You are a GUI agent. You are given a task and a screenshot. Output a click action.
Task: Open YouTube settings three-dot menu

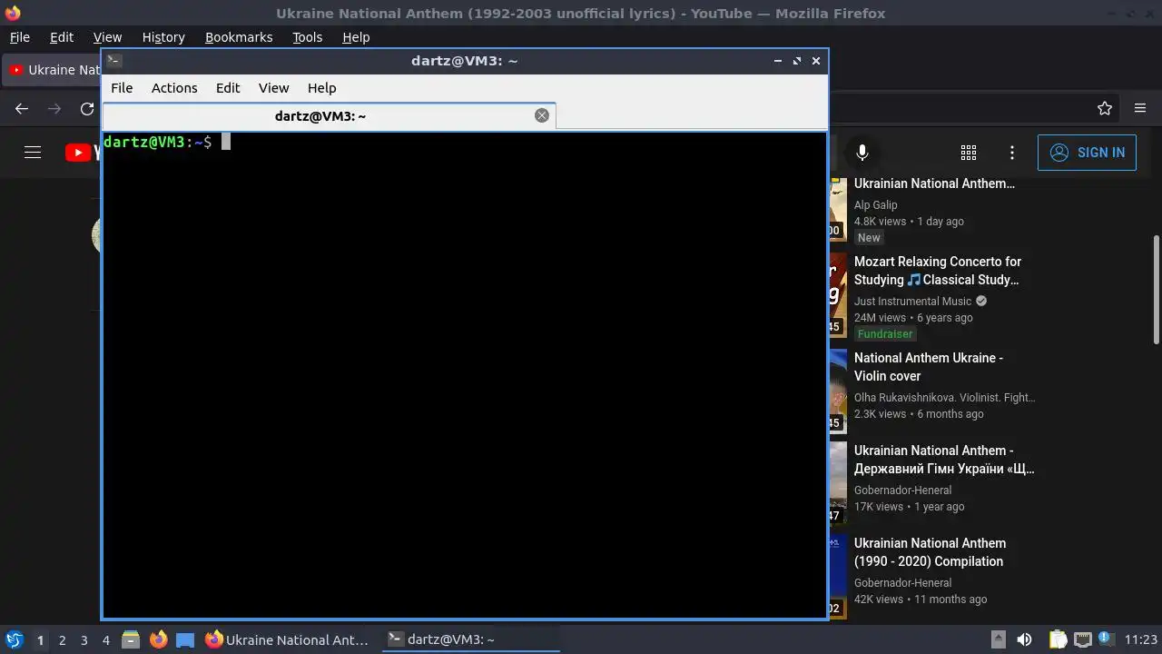[1012, 153]
